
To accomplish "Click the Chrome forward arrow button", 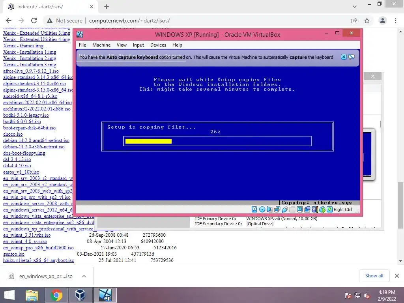I will [x=21, y=21].
